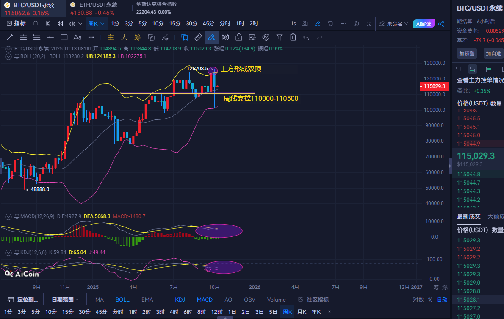Switch to 对数 logarithmic scale
The image size is (504, 319).
[418, 300]
